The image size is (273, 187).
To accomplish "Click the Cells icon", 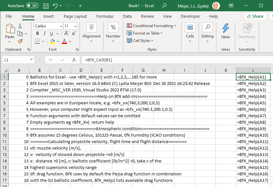I will coord(190,27).
